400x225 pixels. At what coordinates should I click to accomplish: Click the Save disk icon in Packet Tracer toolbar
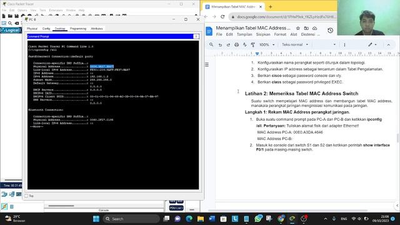(x=17, y=16)
